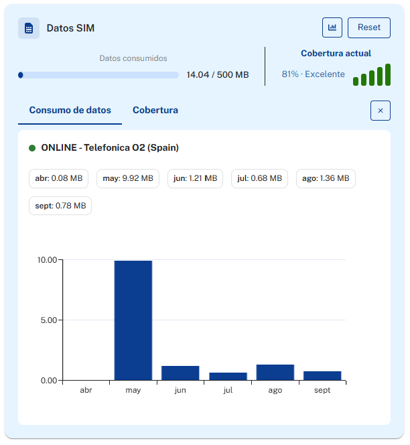Click the 14.04 / 500 MB value
This screenshot has height=445, width=410.
coord(218,75)
